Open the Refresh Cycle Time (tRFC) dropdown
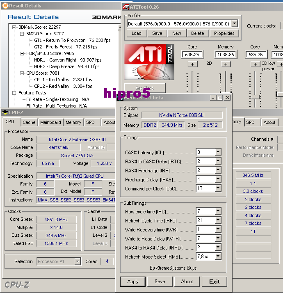 tap(218, 220)
